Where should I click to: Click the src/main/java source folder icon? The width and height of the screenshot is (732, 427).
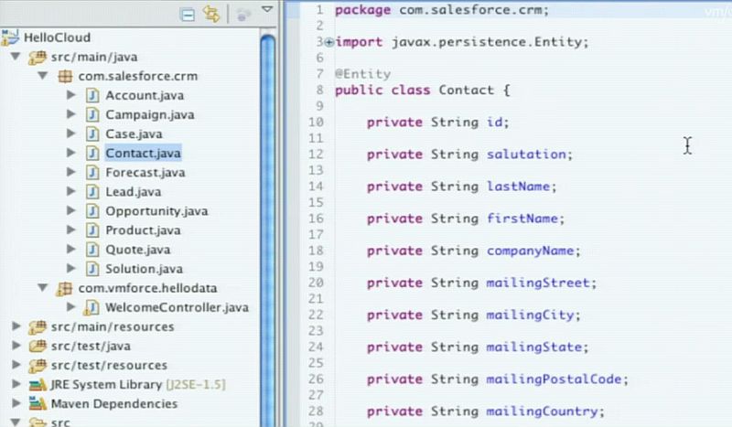38,57
